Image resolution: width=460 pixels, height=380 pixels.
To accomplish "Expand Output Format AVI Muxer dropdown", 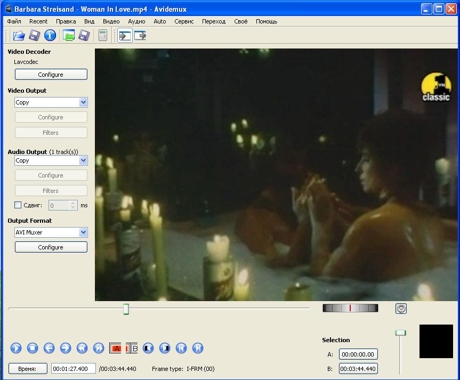I will pyautogui.click(x=83, y=232).
